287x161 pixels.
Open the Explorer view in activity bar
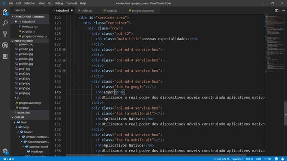tap(5, 13)
